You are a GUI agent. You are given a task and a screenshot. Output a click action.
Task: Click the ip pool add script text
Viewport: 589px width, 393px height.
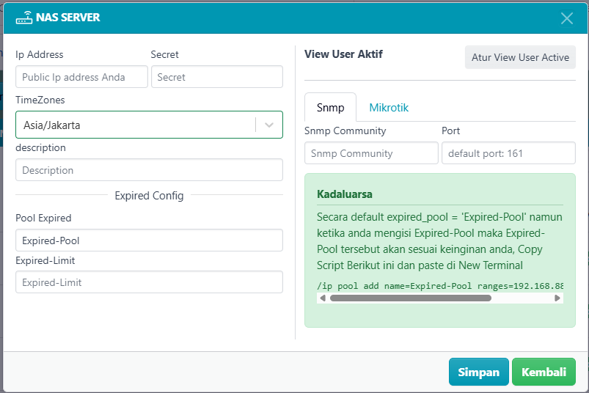(x=440, y=285)
